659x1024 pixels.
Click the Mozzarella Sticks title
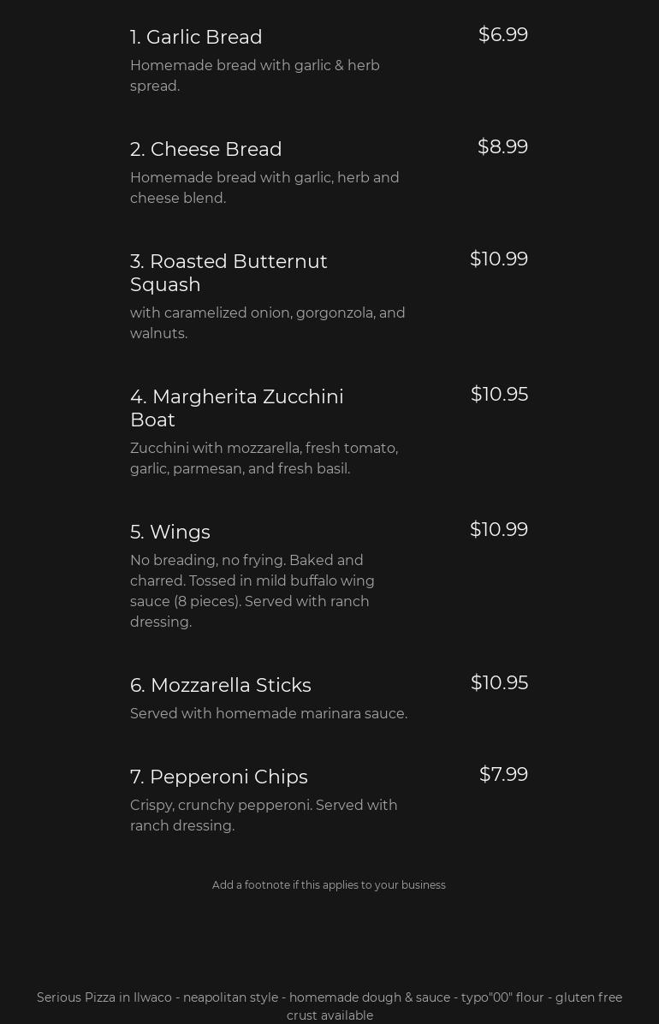coord(220,686)
